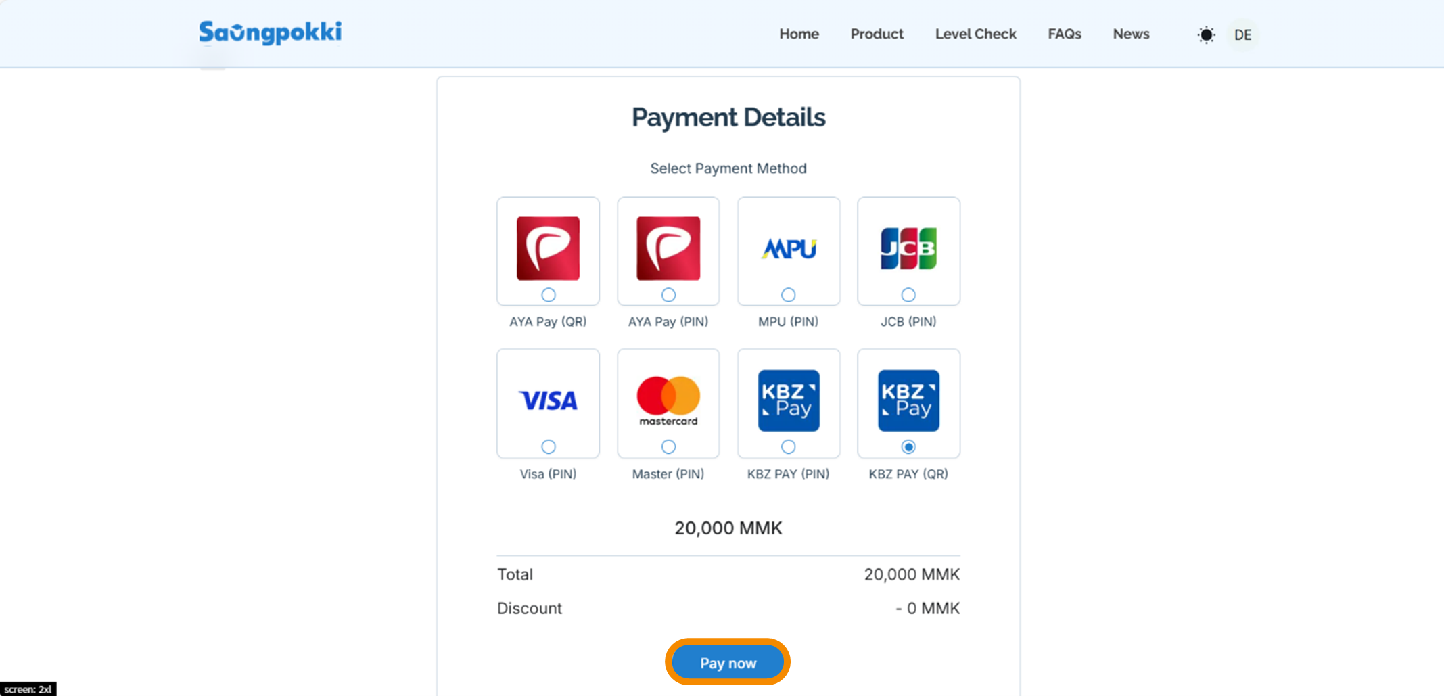The image size is (1444, 696).
Task: Click the KBZ Pay (PIN) logo
Action: [x=789, y=400]
